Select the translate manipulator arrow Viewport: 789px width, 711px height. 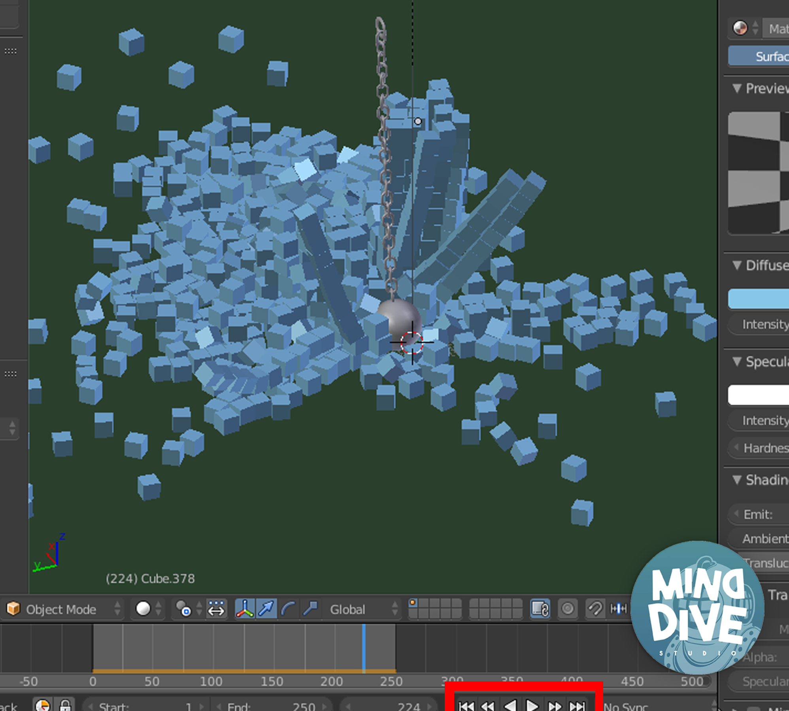tap(266, 609)
